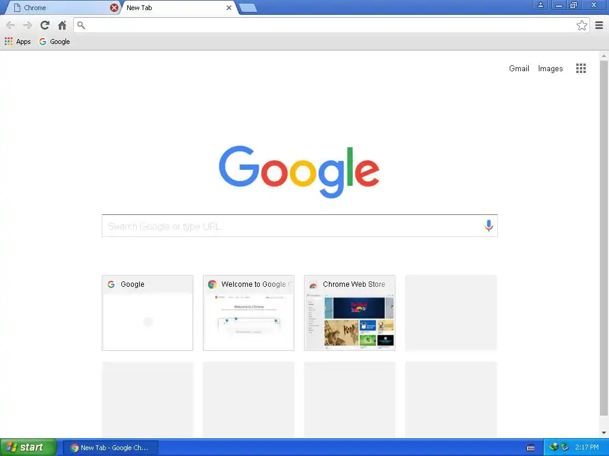Open a new tab with the tab button

248,8
